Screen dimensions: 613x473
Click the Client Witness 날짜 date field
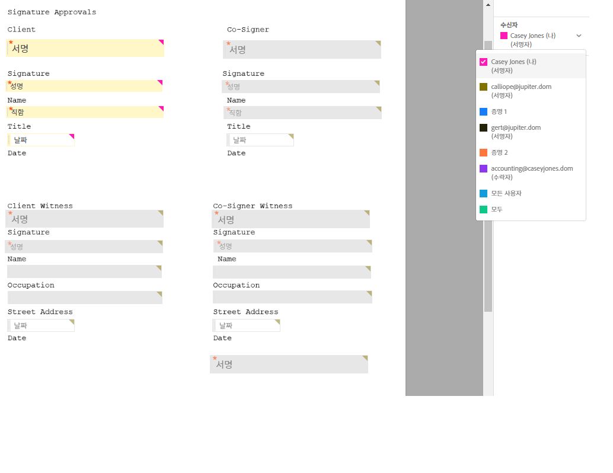[41, 325]
